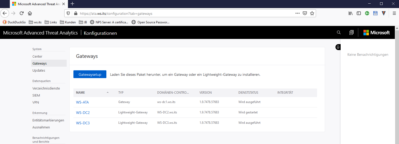The image size is (399, 144).
Task: Open the WS-DC3 gateway
Action: coord(83,123)
